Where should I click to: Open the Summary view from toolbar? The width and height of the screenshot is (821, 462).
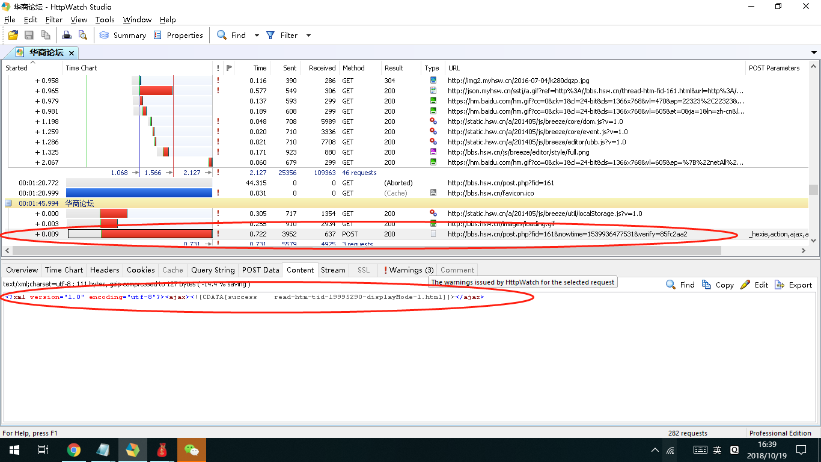(x=123, y=35)
